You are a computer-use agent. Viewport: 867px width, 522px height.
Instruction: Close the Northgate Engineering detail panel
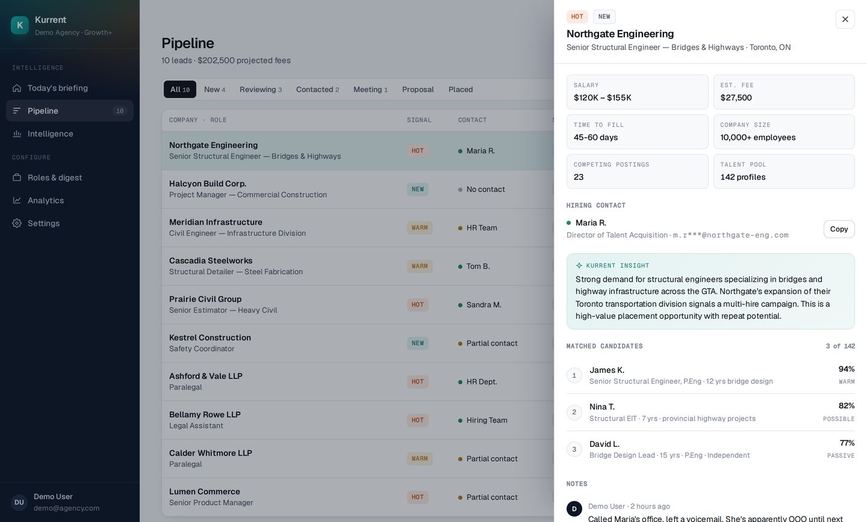pyautogui.click(x=845, y=19)
